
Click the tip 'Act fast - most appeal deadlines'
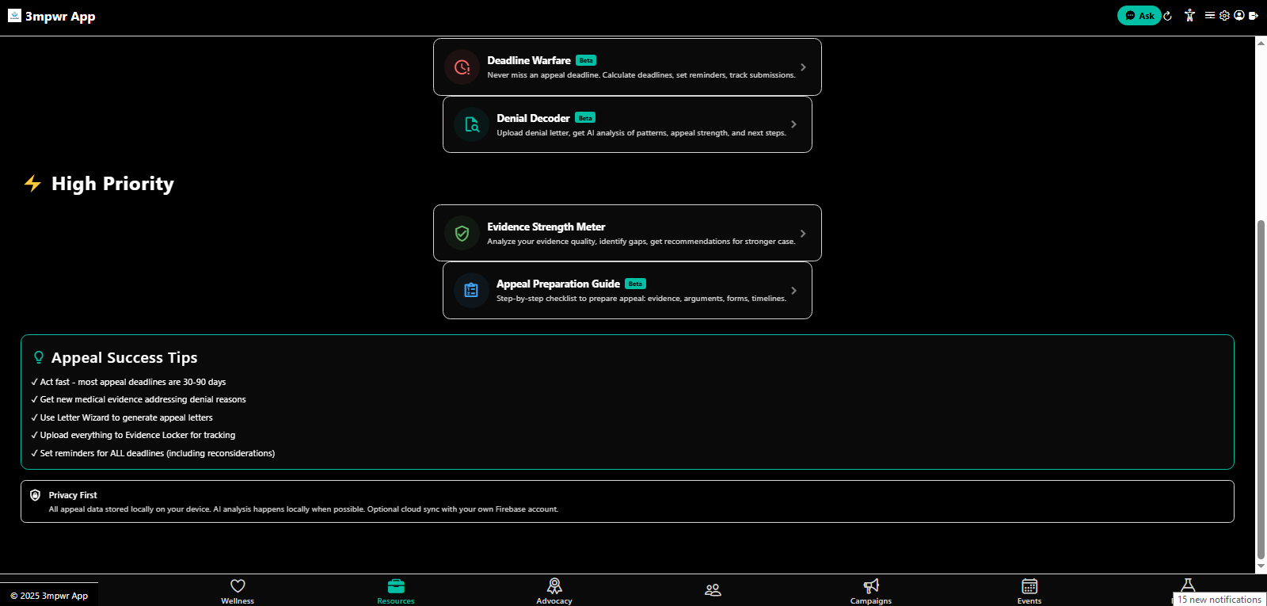(x=128, y=382)
